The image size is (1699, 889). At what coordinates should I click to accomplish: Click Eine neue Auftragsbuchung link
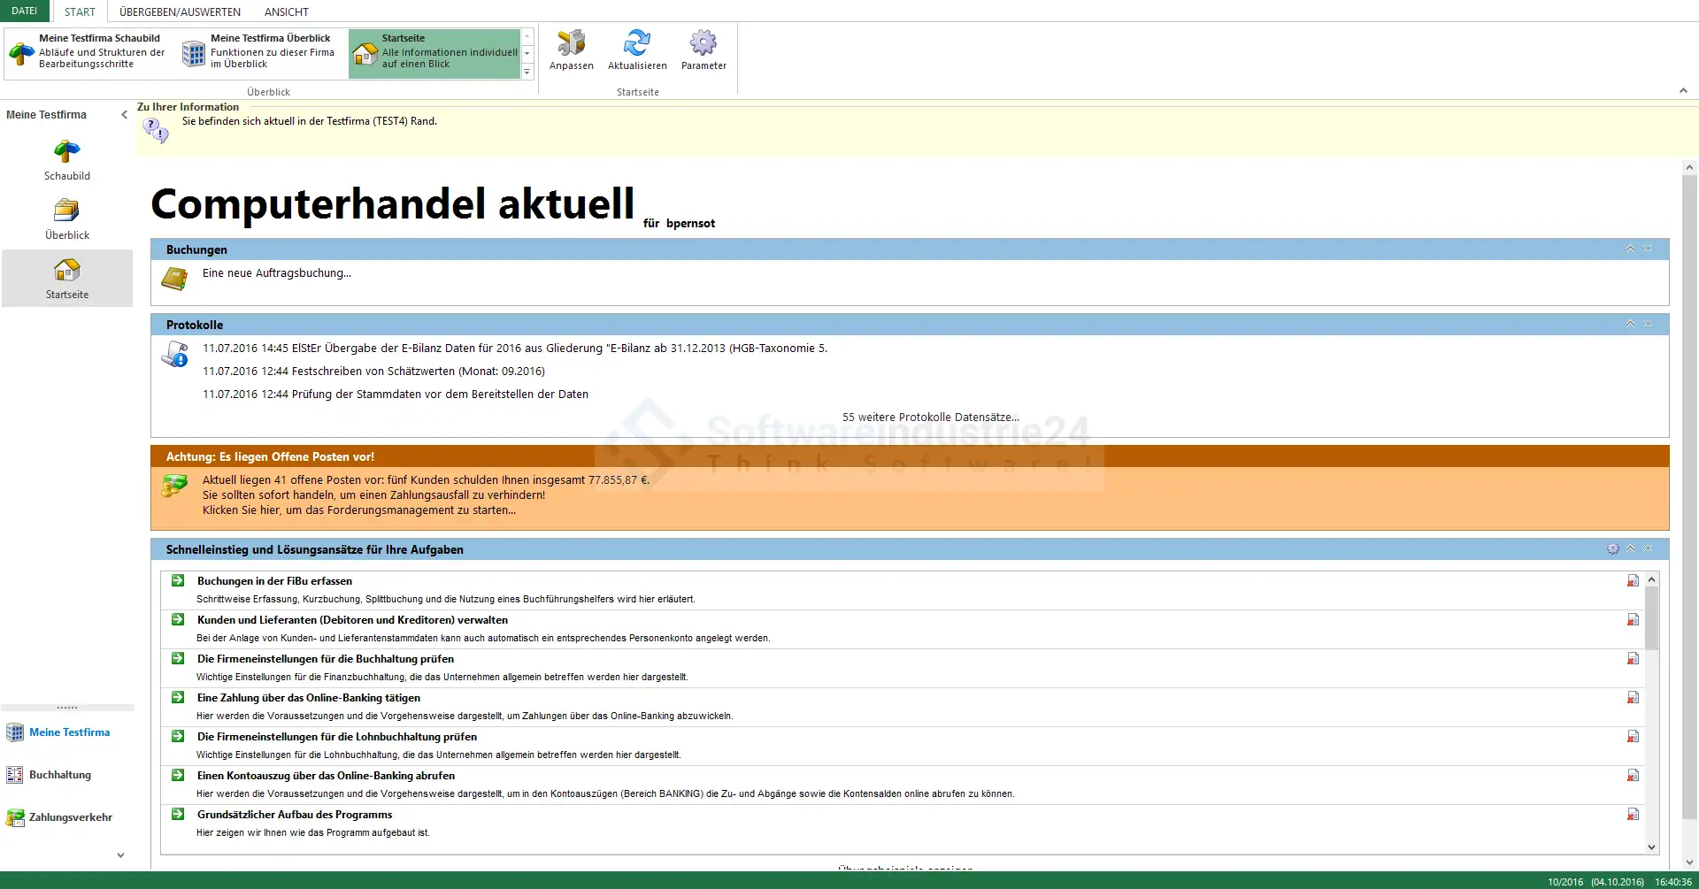click(277, 273)
